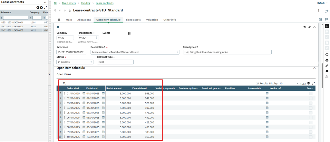Collapse the Open item schedule section

[x=314, y=68]
